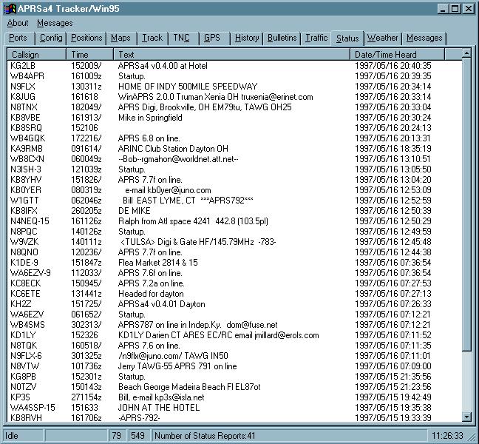Select the Maps tab
This screenshot has height=444, width=479.
[x=120, y=38]
